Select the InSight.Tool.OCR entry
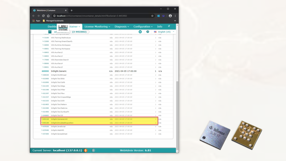The height and width of the screenshot is (161, 286). tap(58, 101)
